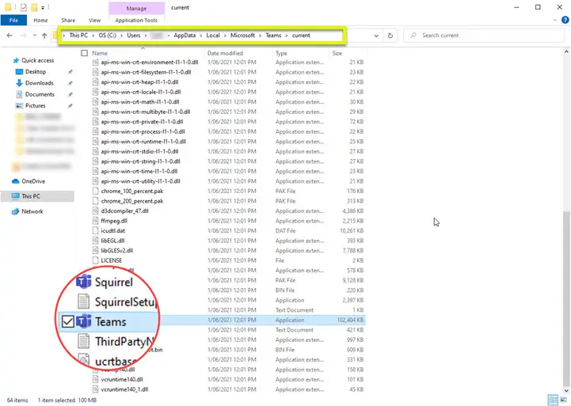Viewport: 571px width, 406px height.
Task: Click This PC in the address bar
Action: pos(78,36)
